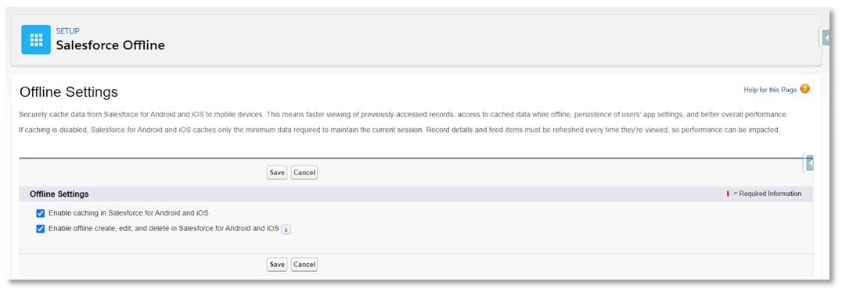Click the upper Cancel button

(x=304, y=173)
